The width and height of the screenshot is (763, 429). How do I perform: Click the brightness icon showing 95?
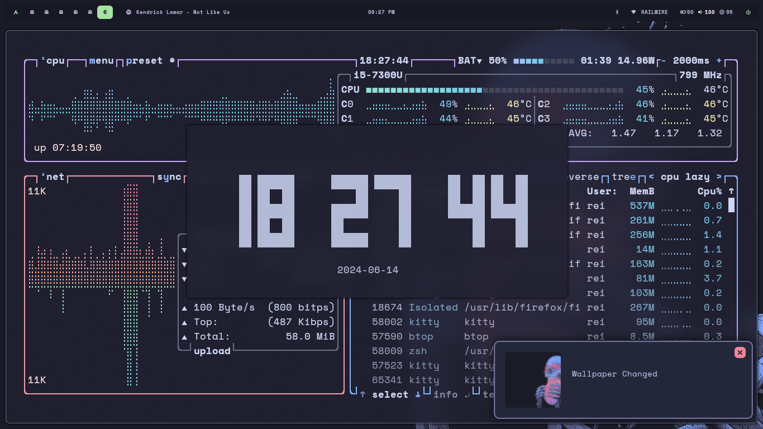point(722,12)
